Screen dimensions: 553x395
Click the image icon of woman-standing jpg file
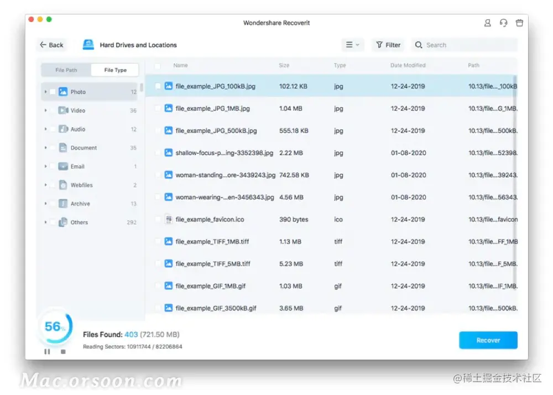[x=169, y=175]
